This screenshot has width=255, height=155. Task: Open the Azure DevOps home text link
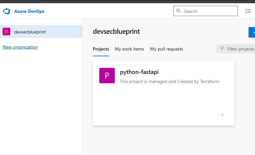(x=29, y=11)
